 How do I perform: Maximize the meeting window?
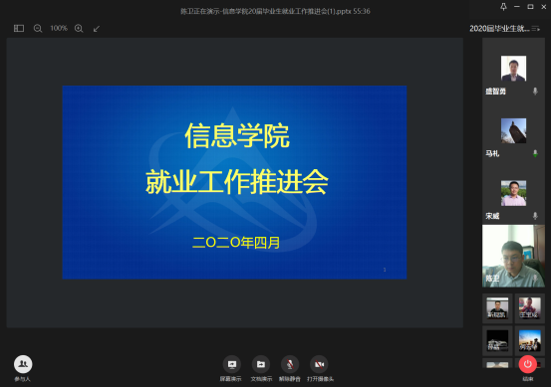530,7
